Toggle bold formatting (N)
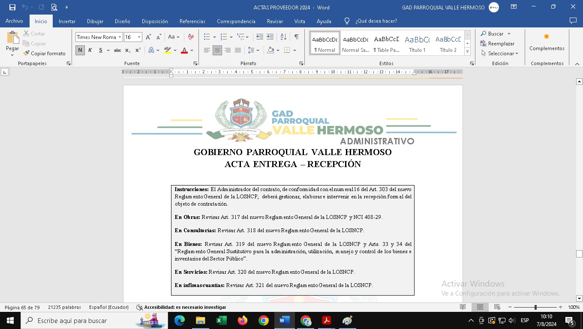This screenshot has height=329, width=583. tap(80, 51)
